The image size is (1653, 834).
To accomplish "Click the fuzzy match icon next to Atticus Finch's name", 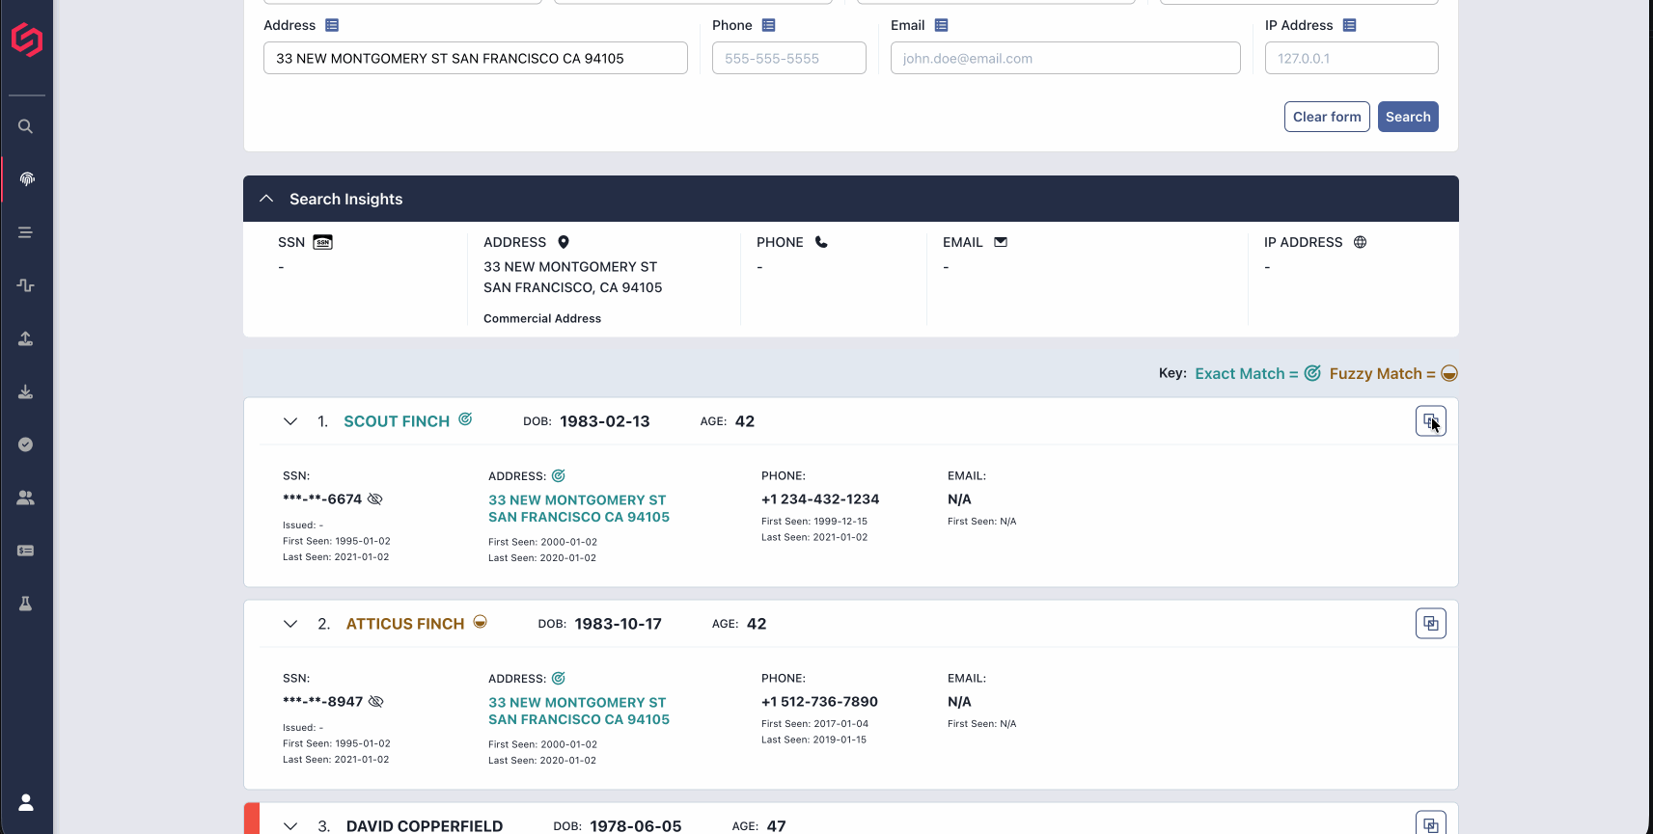I will click(480, 622).
